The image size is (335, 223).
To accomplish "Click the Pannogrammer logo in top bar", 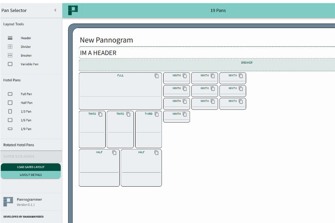I will [x=73, y=10].
